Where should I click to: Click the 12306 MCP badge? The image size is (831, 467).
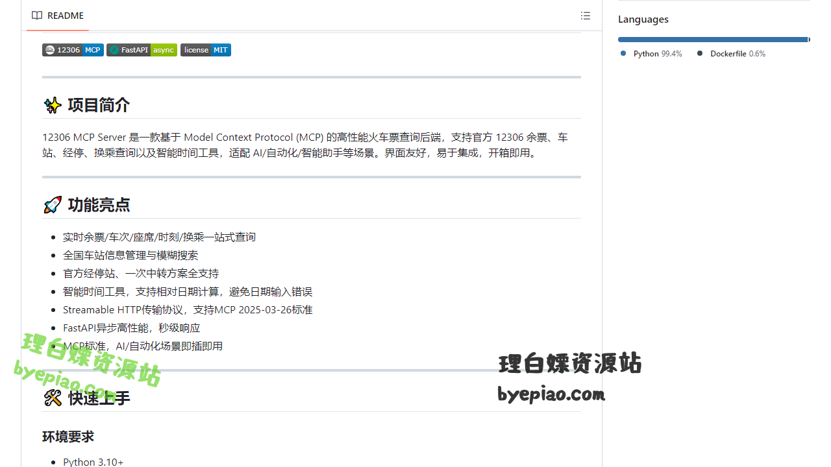point(73,50)
